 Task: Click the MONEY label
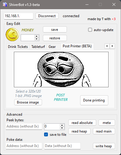coord(28,30)
